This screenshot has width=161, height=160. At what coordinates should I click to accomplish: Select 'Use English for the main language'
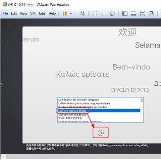[99, 100]
